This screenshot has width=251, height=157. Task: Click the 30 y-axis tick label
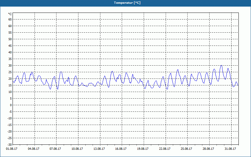(x=10, y=65)
